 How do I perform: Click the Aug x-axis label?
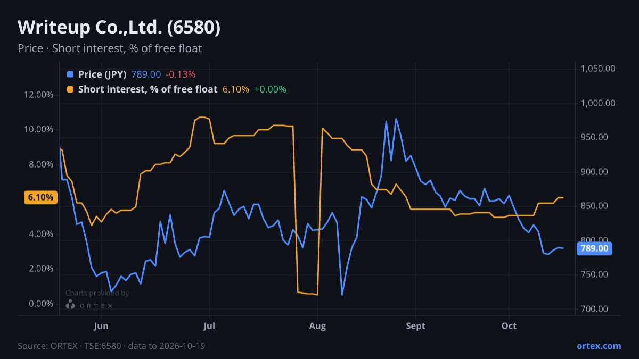point(317,325)
